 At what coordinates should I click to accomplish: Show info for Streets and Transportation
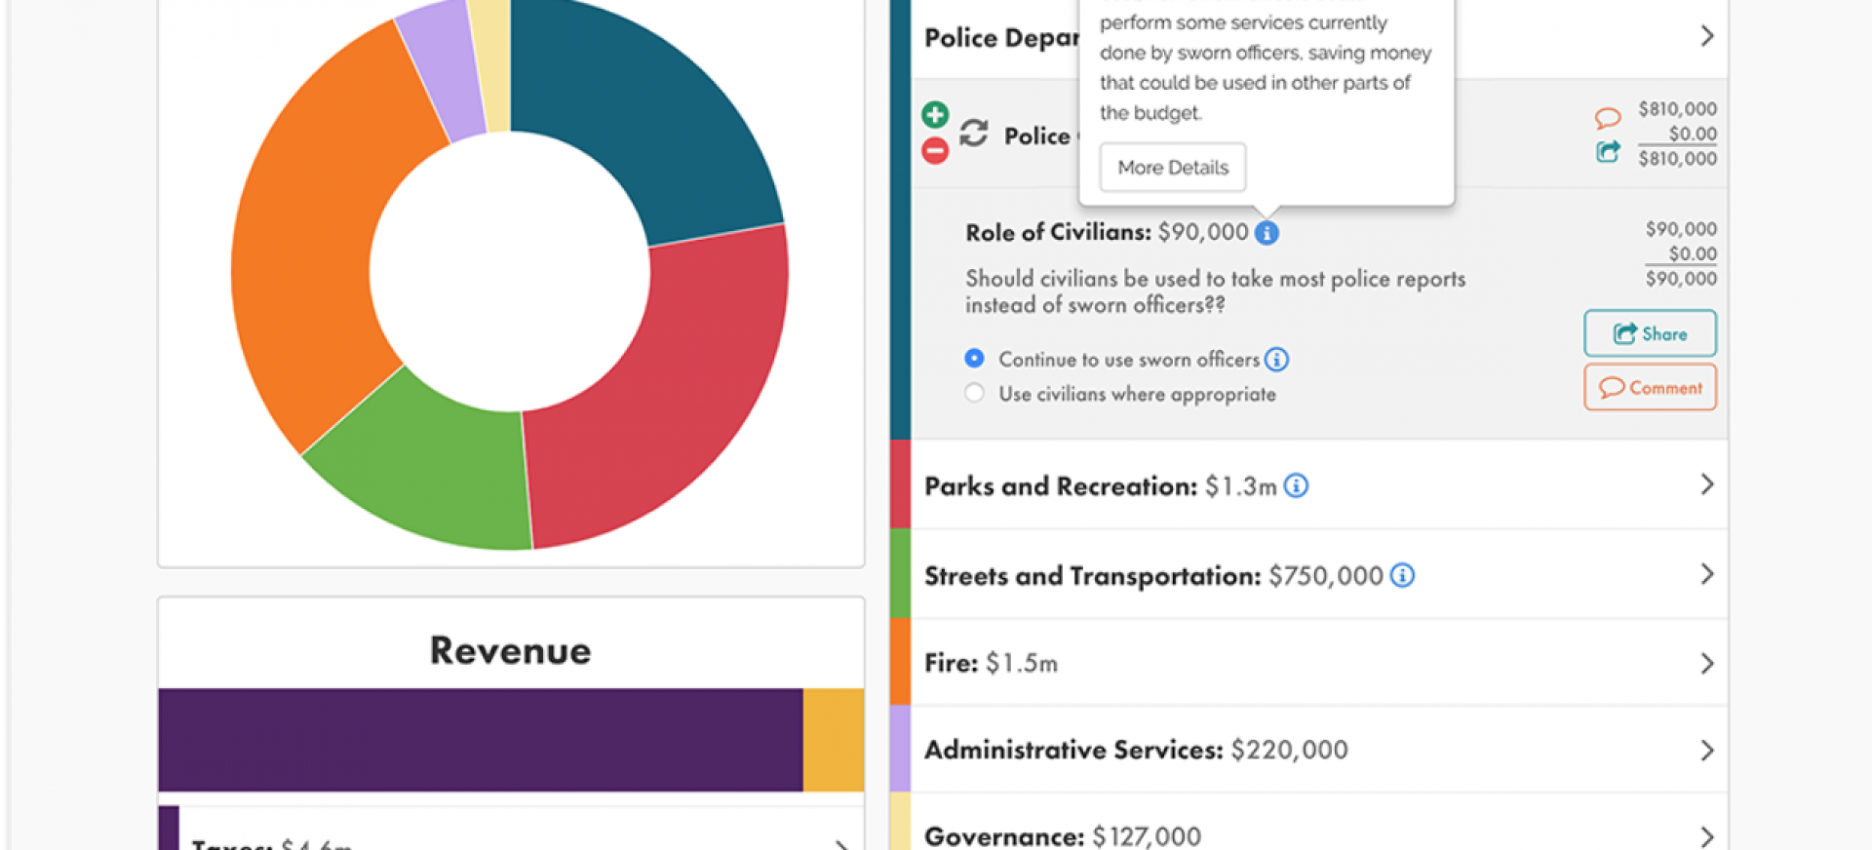pos(1401,575)
